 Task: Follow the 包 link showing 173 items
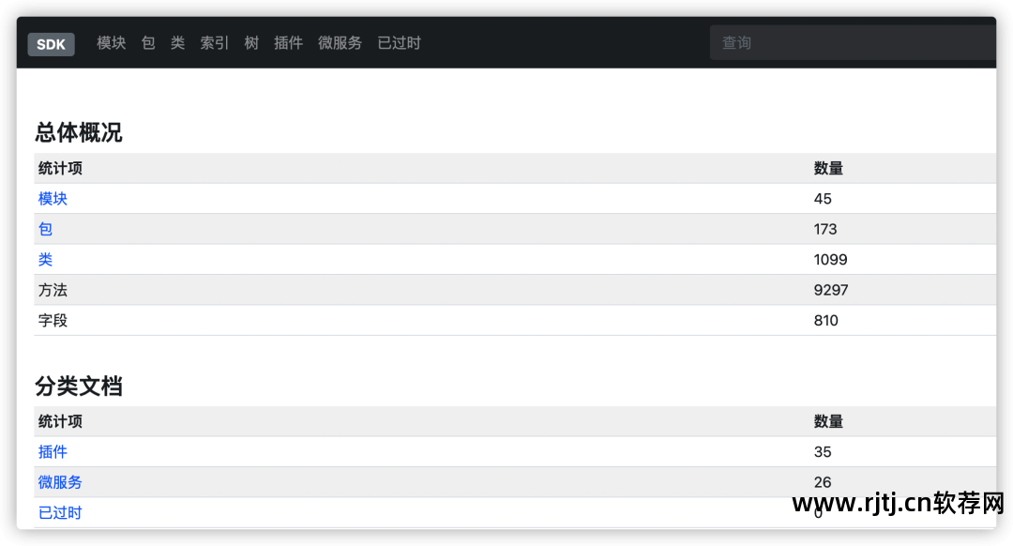click(45, 229)
